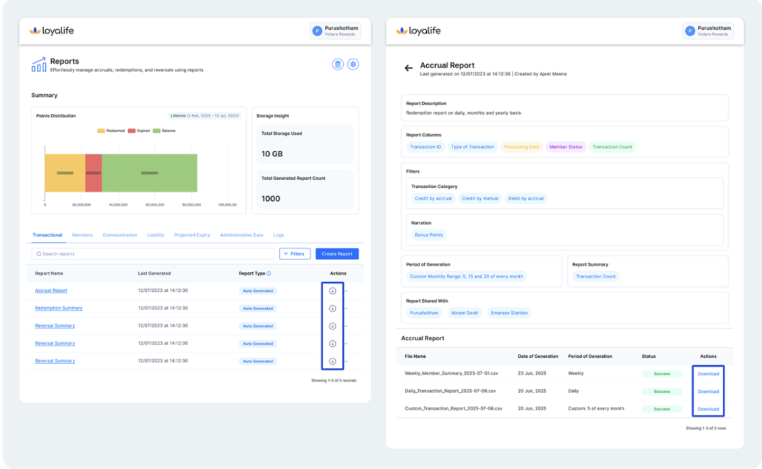Click the Date of Generation column header
This screenshot has height=469, width=762.
point(538,356)
